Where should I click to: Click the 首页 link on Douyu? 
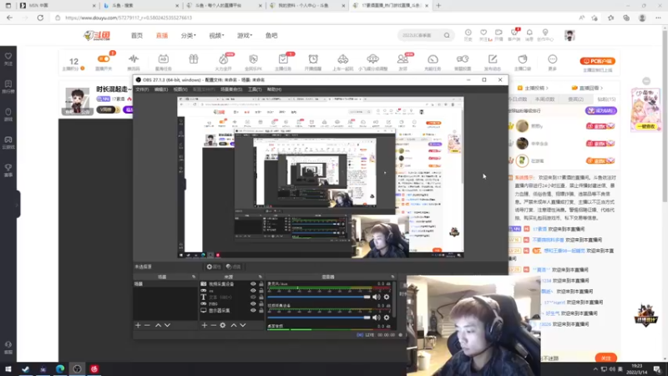tap(137, 35)
